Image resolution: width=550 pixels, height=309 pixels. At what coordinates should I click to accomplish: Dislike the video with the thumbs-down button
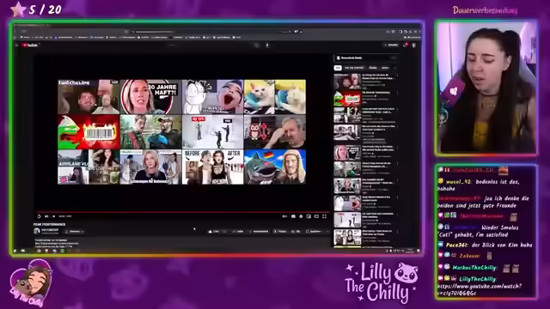click(x=224, y=232)
